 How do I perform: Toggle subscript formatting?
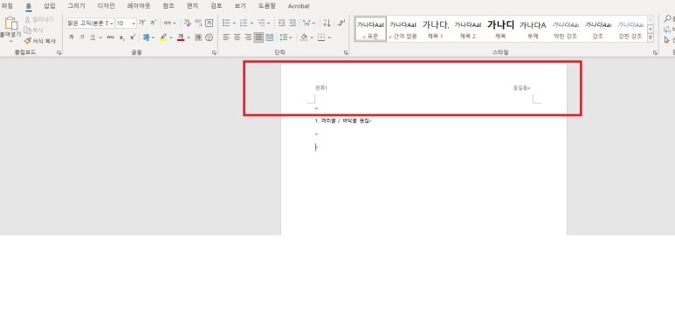122,37
